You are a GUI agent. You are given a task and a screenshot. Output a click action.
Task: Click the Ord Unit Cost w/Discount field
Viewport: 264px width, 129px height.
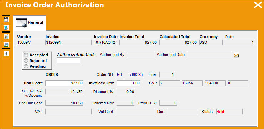64,92
